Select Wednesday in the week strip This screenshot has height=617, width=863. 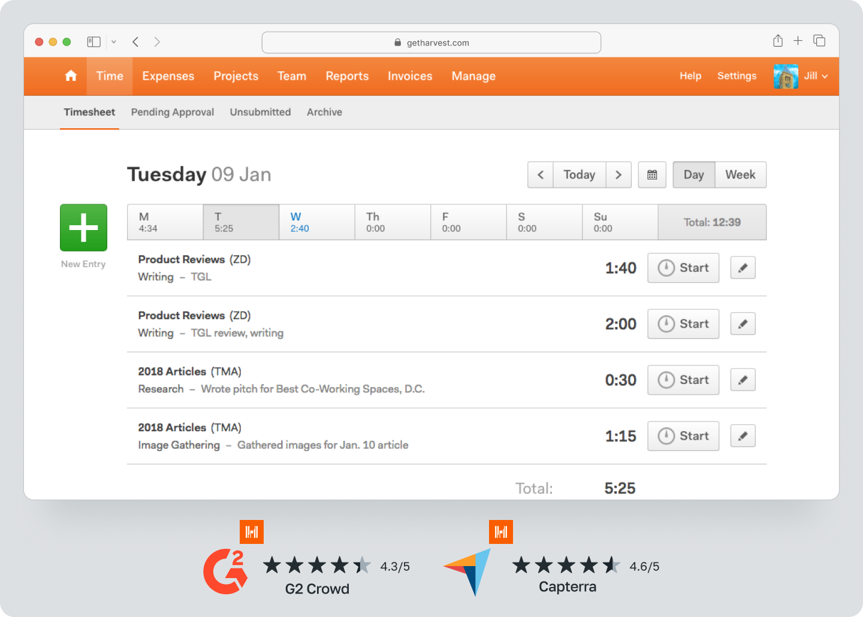point(316,222)
